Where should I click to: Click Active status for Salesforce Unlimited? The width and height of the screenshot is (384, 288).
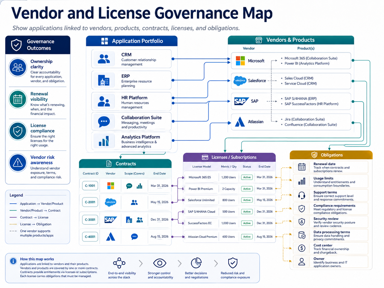click(x=247, y=200)
